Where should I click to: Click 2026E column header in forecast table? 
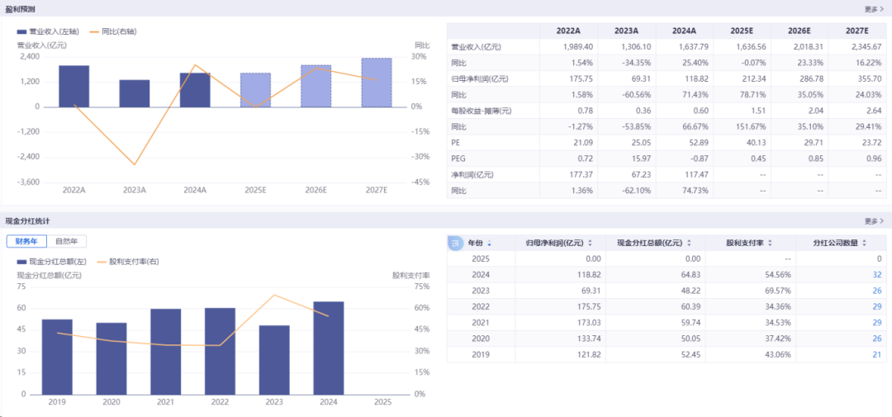[799, 31]
